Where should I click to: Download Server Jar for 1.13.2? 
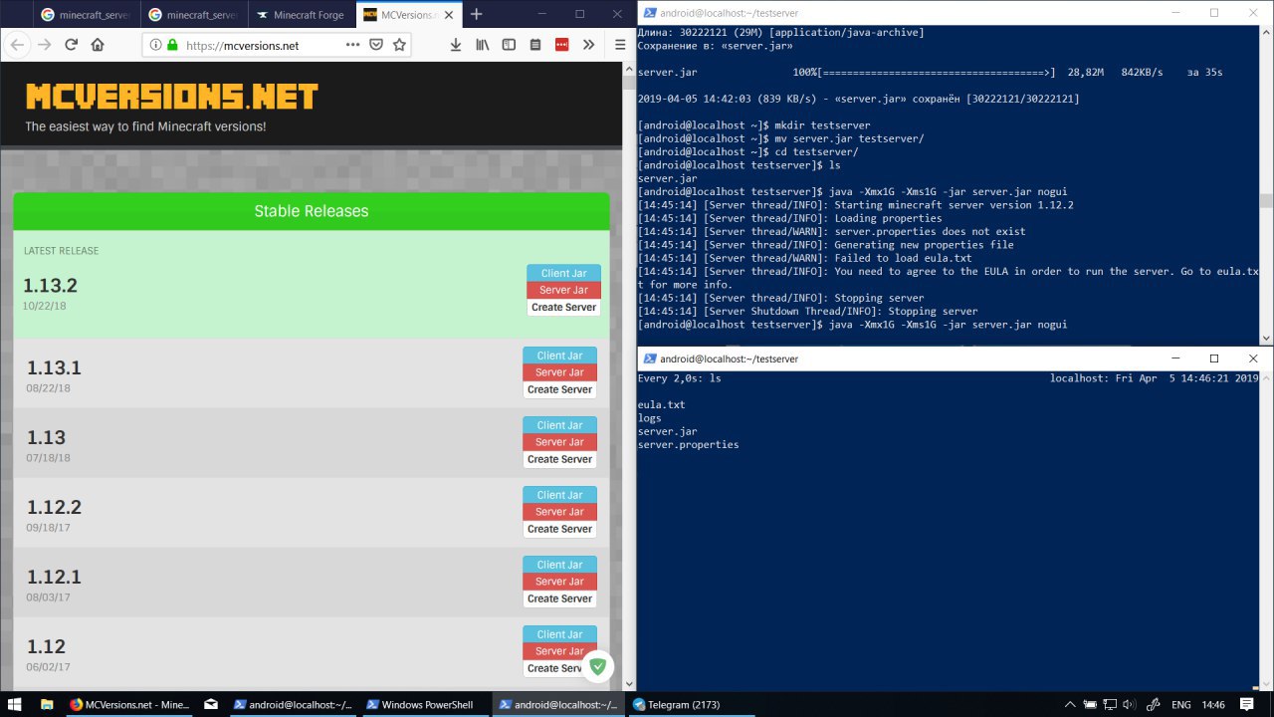click(x=563, y=290)
